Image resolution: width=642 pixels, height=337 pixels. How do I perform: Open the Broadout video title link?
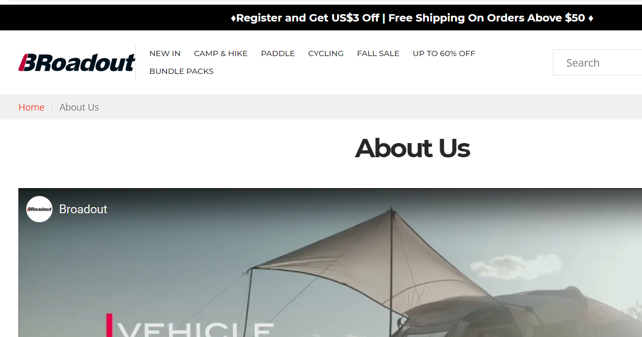[x=83, y=209]
